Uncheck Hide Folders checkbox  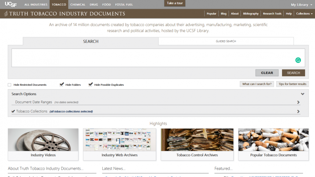point(62,85)
